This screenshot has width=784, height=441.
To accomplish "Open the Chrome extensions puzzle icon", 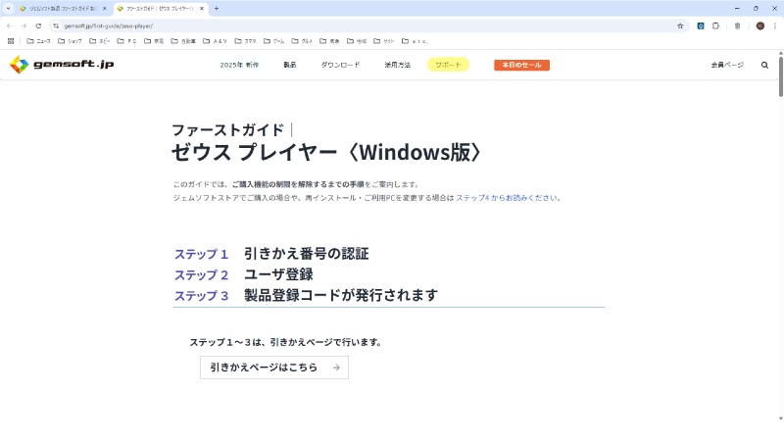I will pos(715,25).
